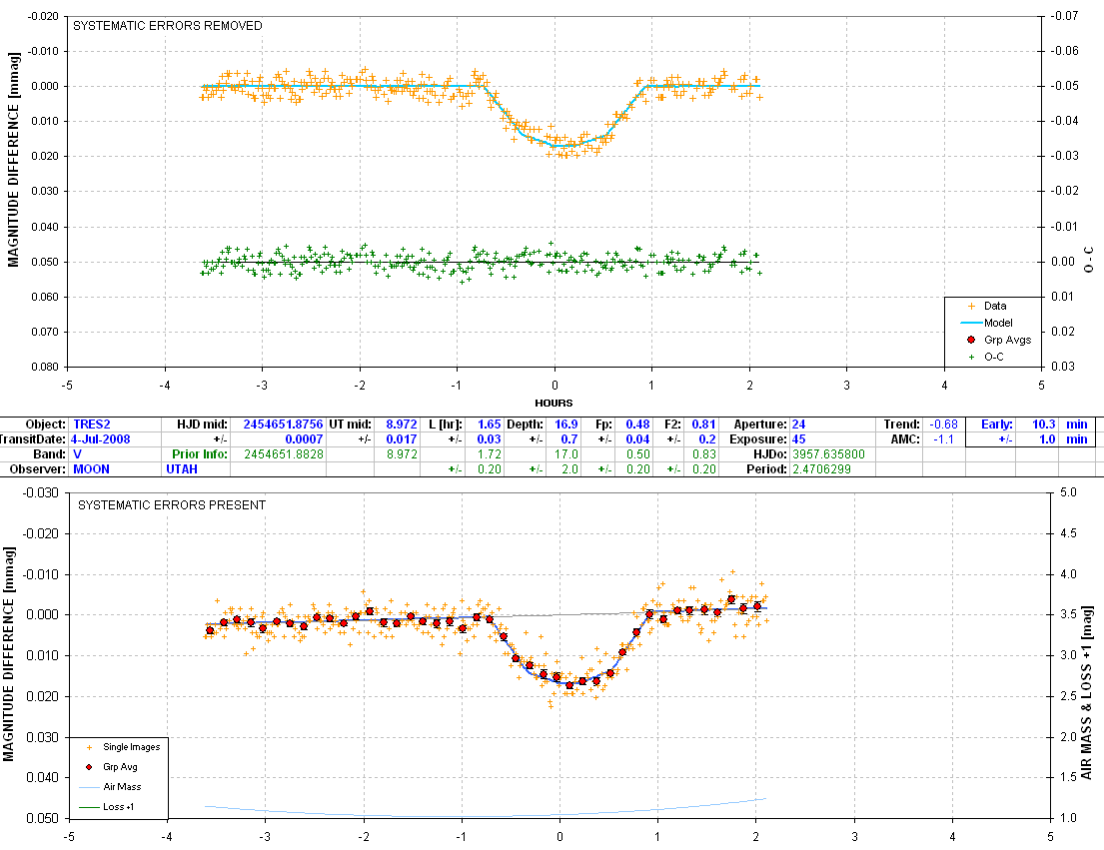Click the blue Model line legend symbol

(965, 323)
